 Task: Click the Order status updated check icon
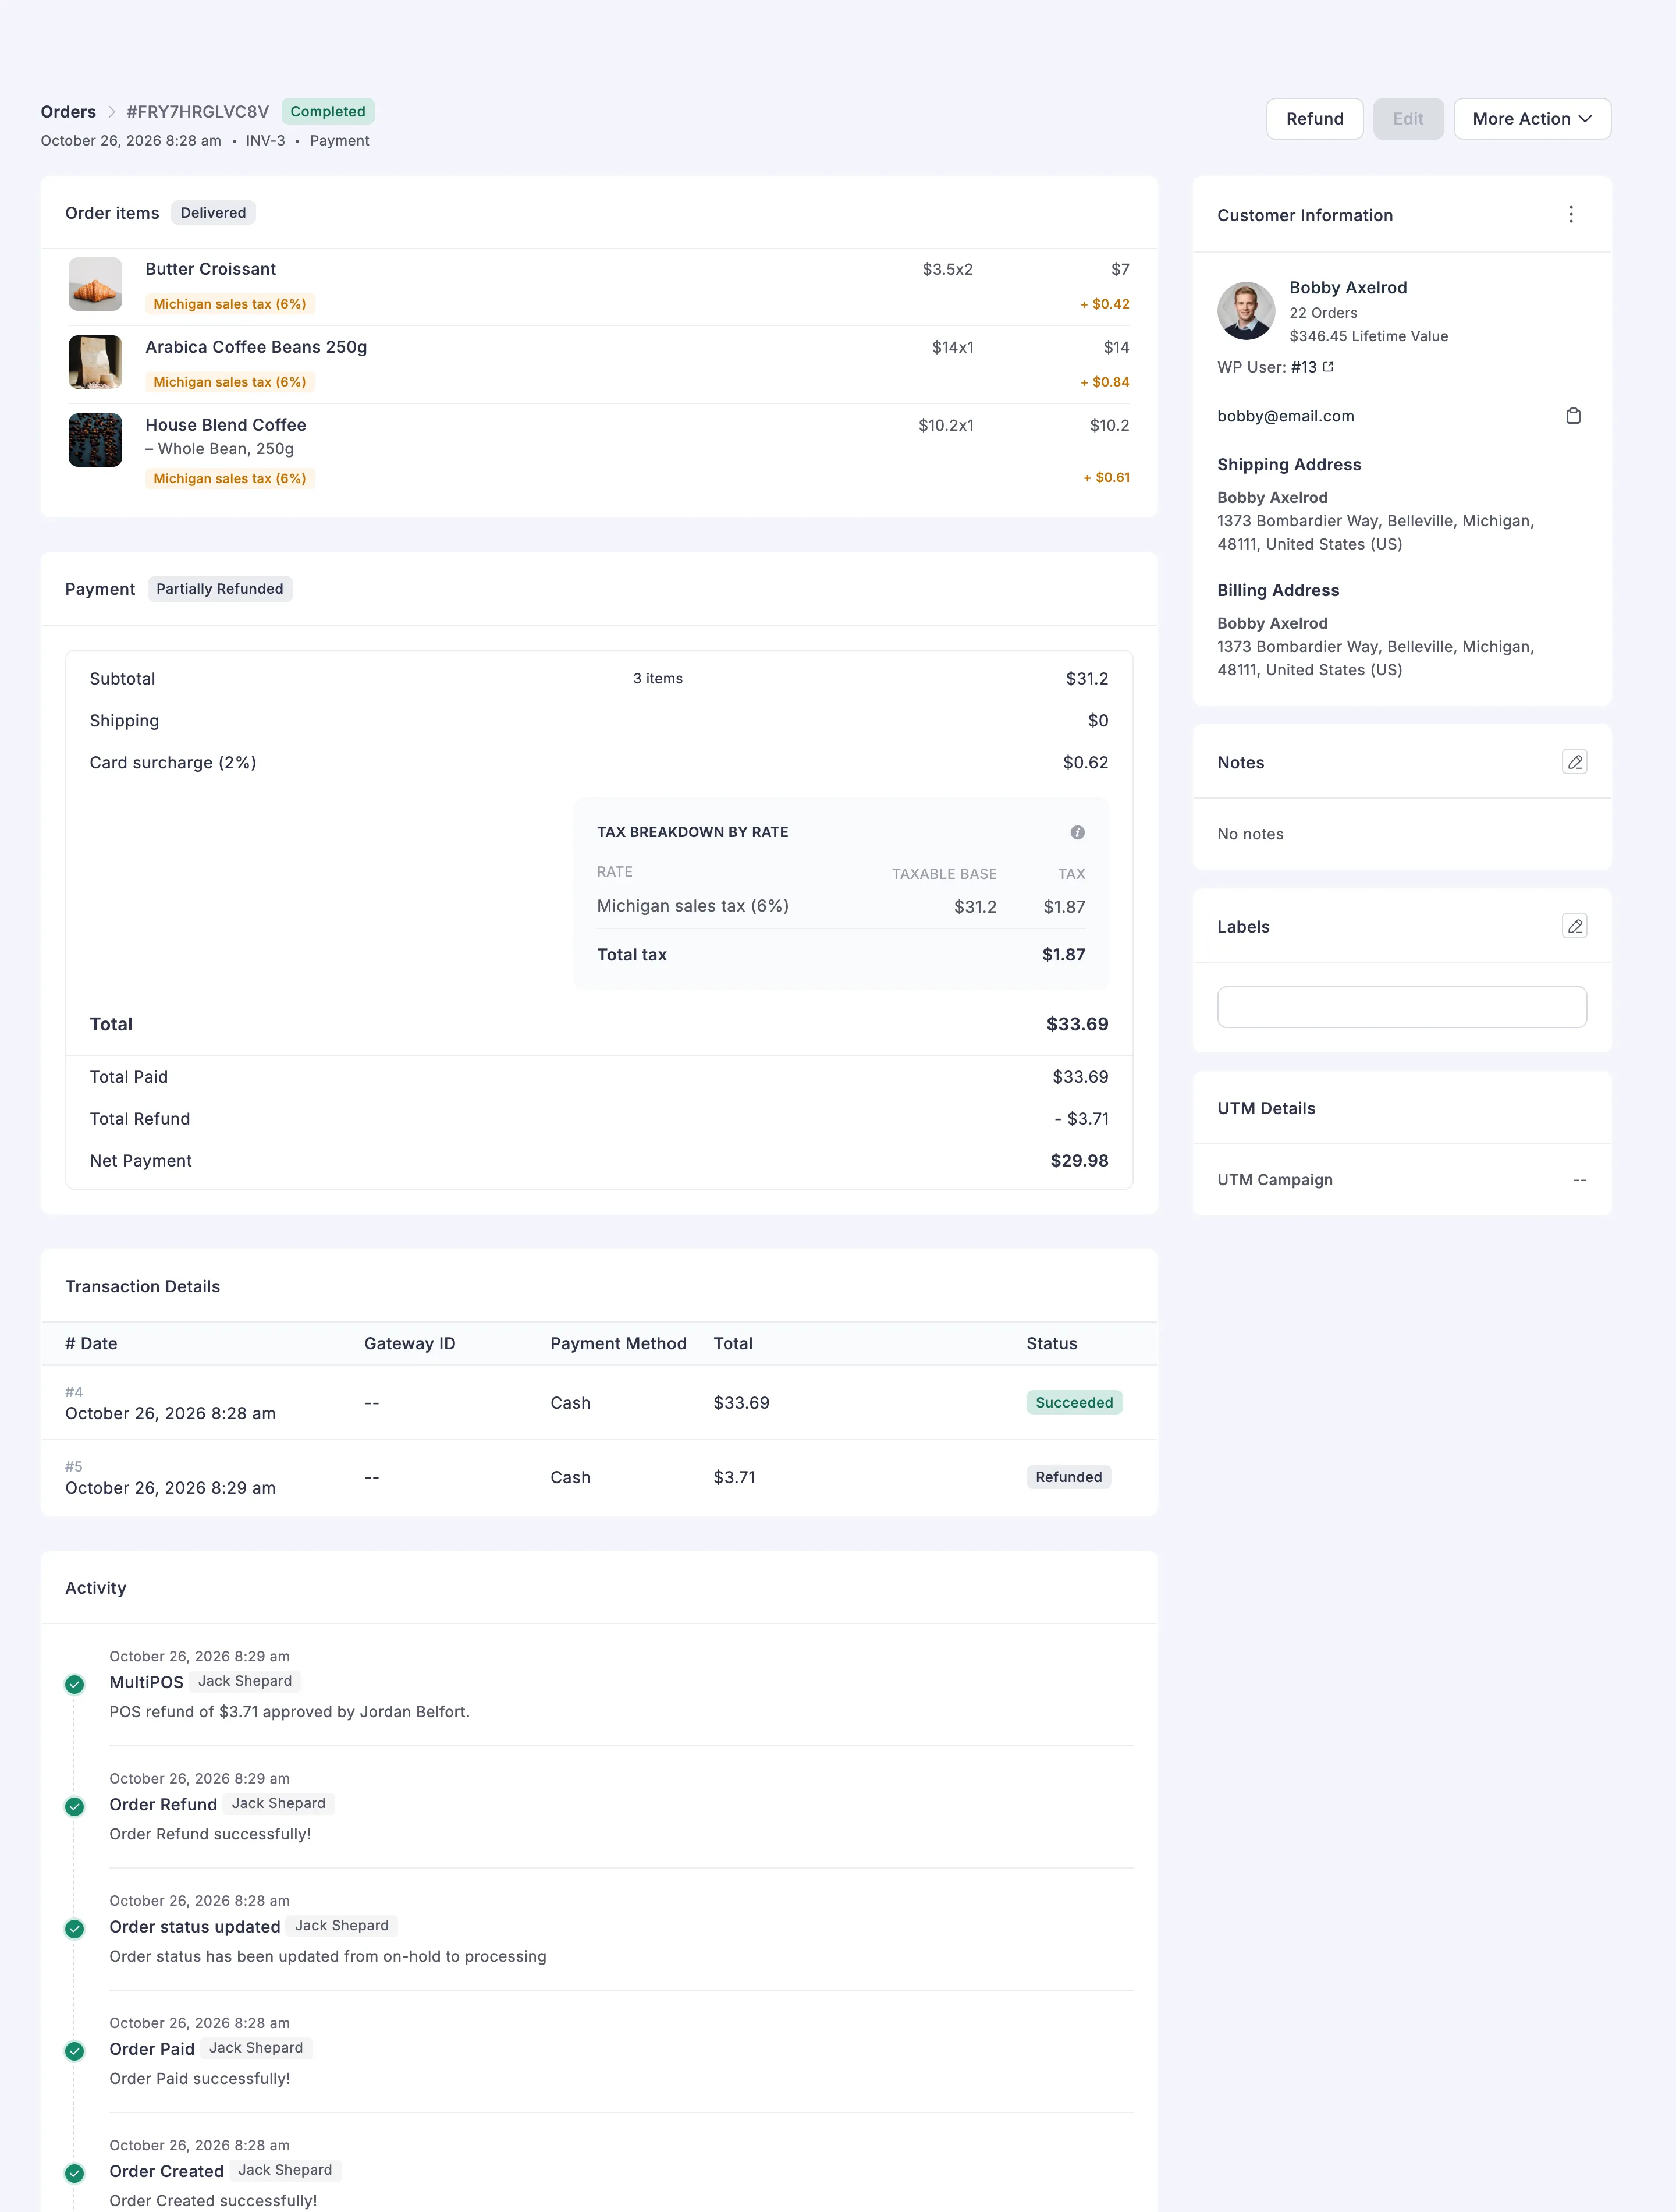[x=74, y=1928]
